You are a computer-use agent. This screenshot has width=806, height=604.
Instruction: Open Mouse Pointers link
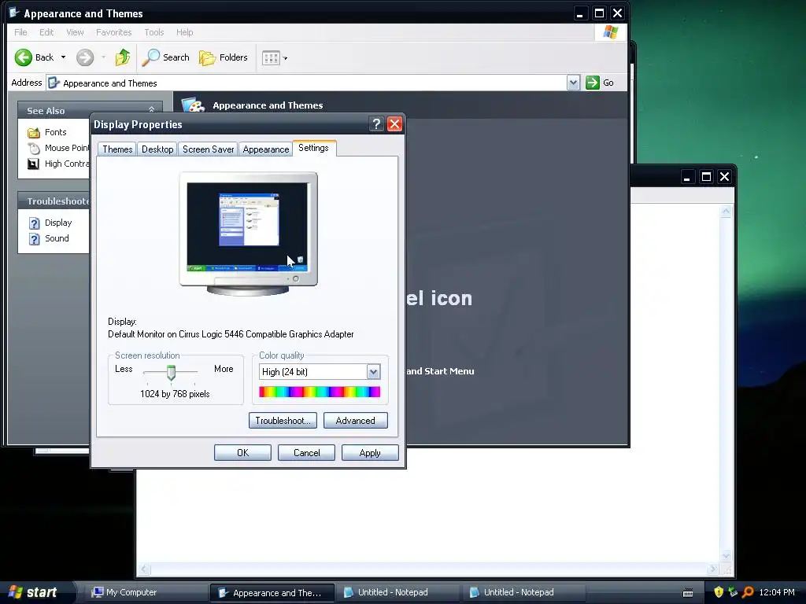(67, 148)
